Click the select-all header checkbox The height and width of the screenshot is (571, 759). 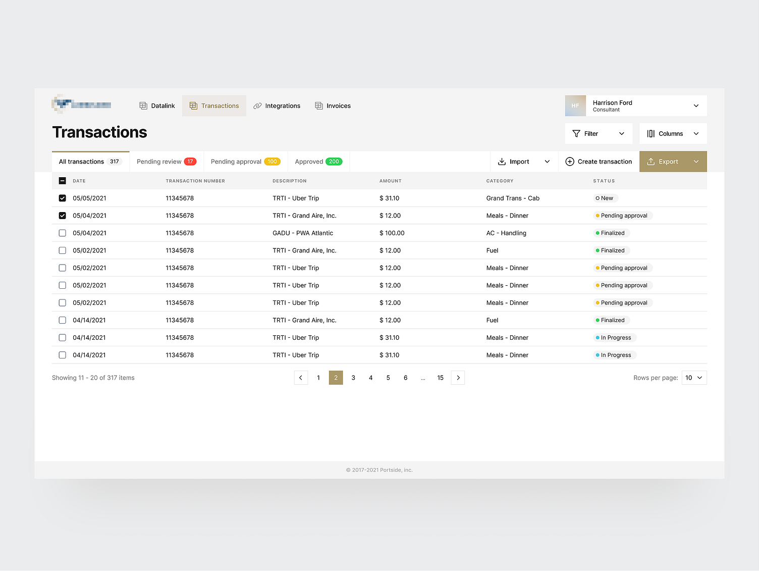click(x=62, y=180)
